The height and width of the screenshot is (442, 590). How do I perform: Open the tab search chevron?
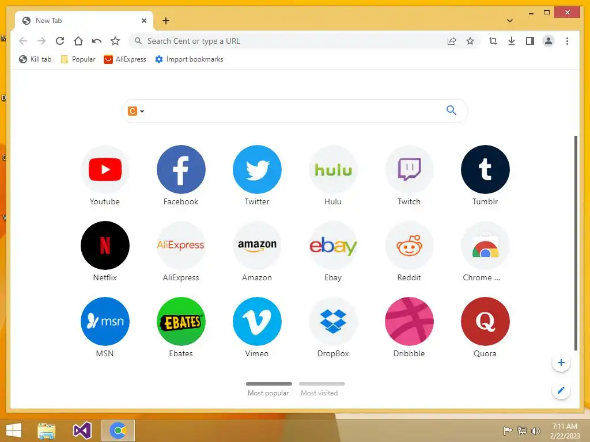510,21
